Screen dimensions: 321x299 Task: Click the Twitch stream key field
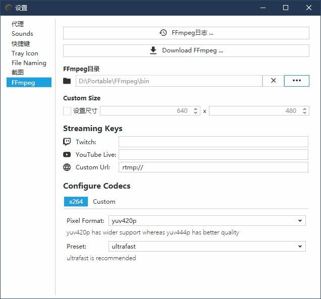coord(213,142)
